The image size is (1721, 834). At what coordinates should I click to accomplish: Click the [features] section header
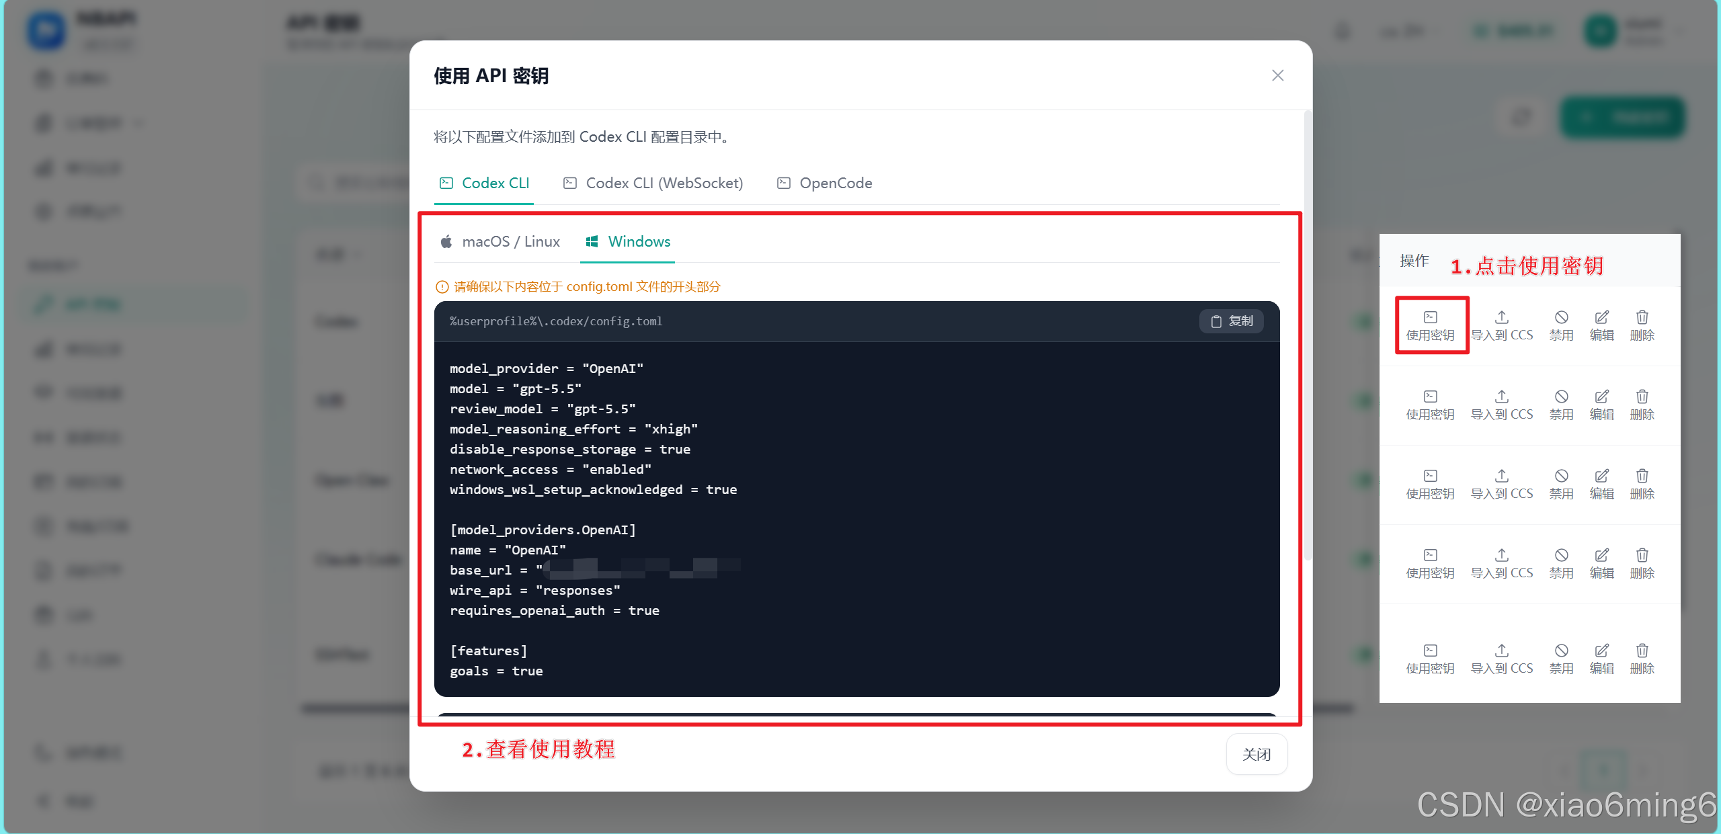pyautogui.click(x=489, y=651)
